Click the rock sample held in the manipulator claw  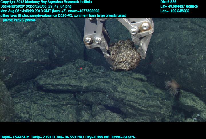[x=124, y=55]
